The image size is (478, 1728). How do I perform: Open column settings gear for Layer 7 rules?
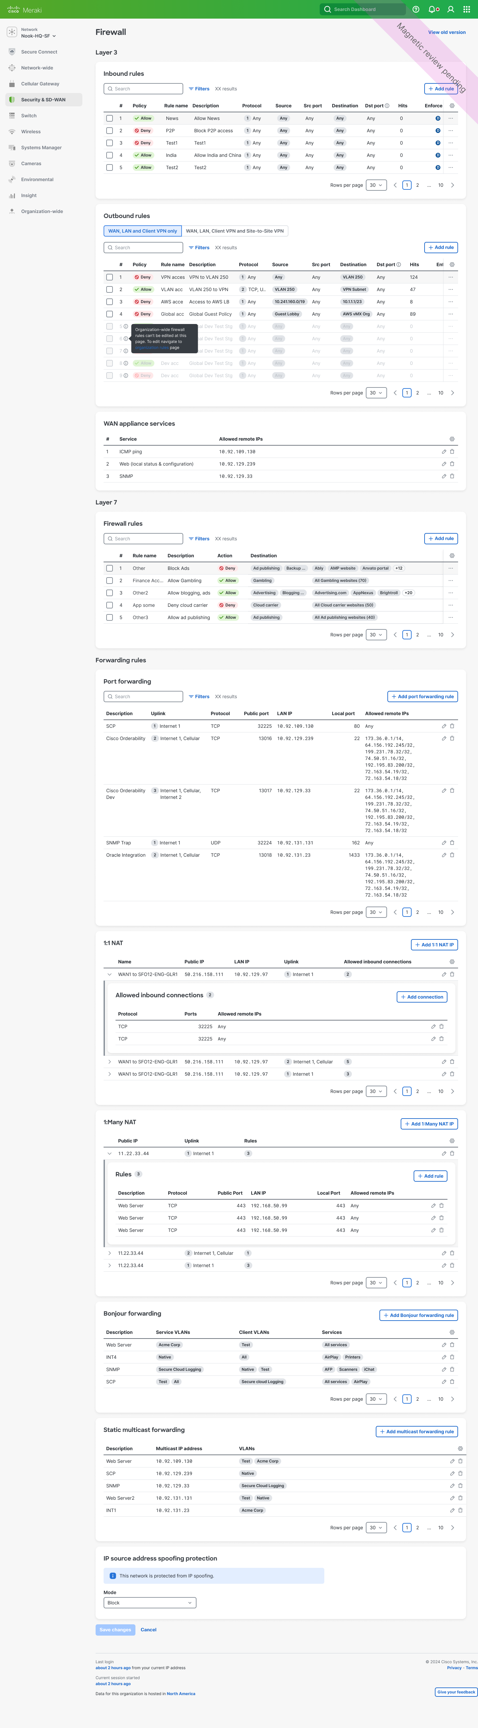click(x=452, y=556)
